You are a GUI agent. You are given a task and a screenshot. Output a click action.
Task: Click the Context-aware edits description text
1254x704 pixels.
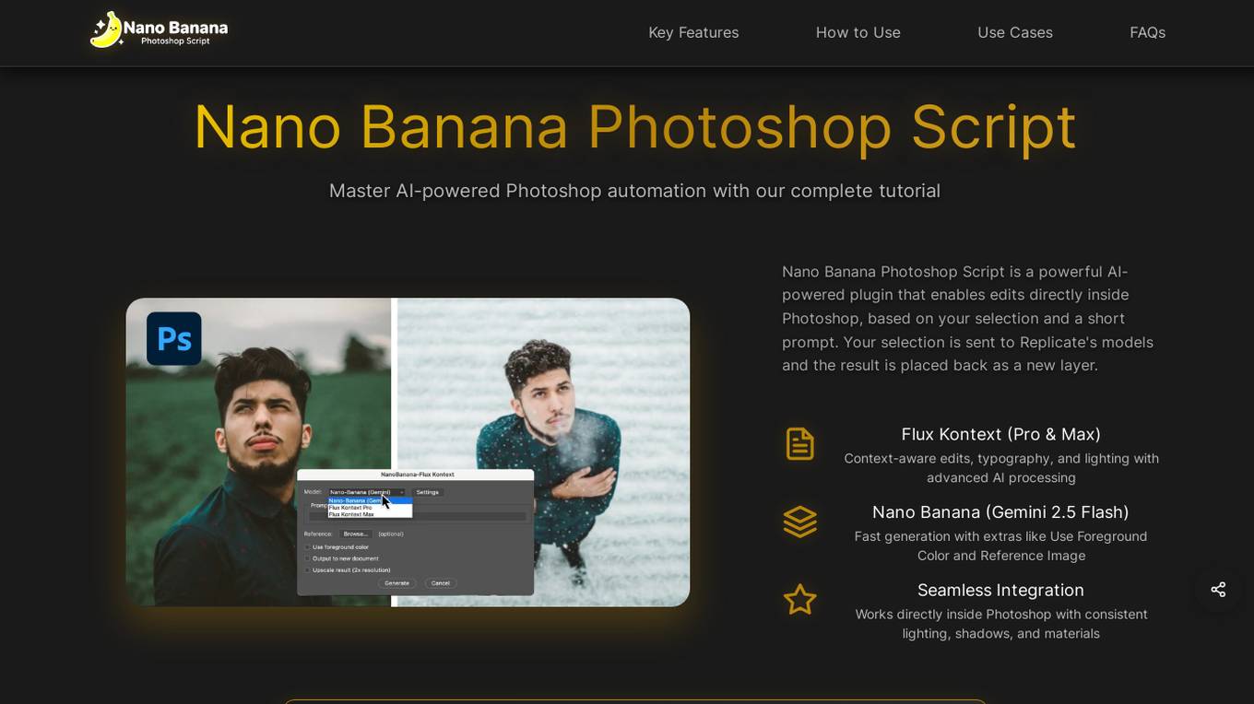(1001, 468)
